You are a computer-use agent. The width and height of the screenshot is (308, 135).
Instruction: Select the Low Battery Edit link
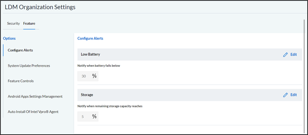pyautogui.click(x=293, y=54)
